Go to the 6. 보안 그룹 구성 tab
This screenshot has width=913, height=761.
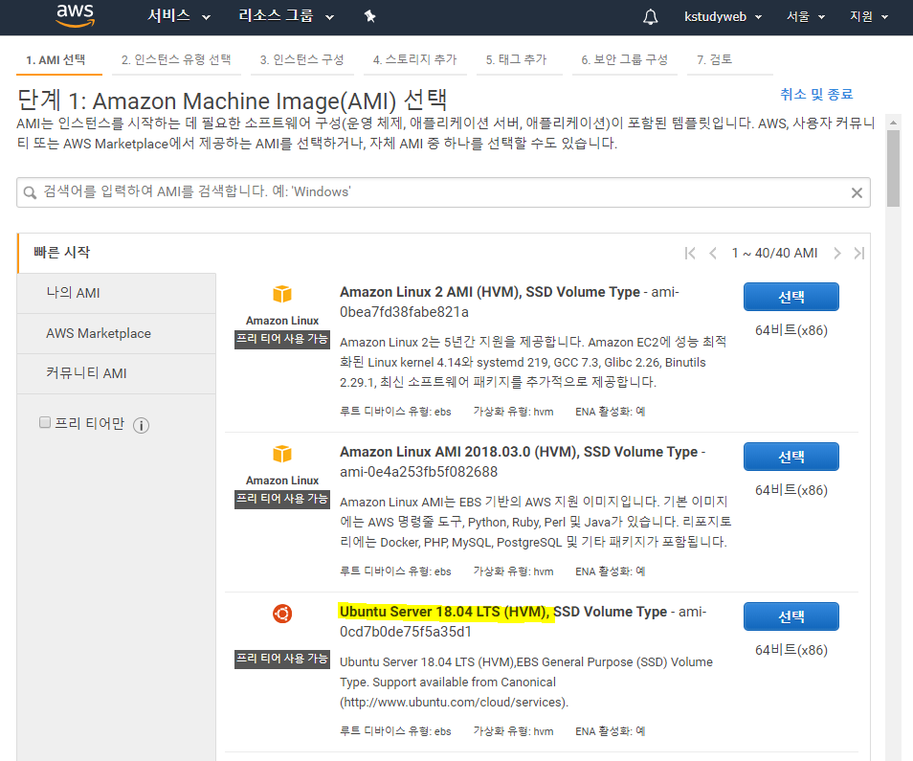(625, 59)
